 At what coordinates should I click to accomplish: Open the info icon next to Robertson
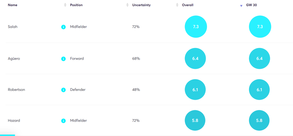[x=63, y=90]
